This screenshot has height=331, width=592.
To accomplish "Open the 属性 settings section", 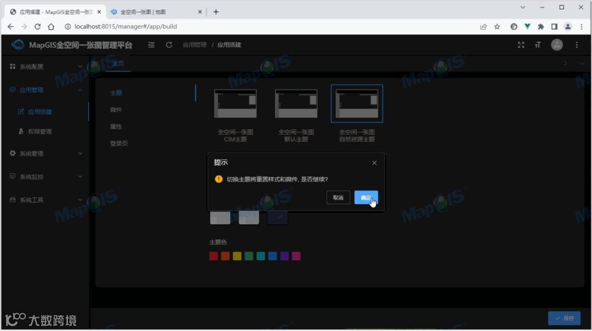I will [x=116, y=127].
